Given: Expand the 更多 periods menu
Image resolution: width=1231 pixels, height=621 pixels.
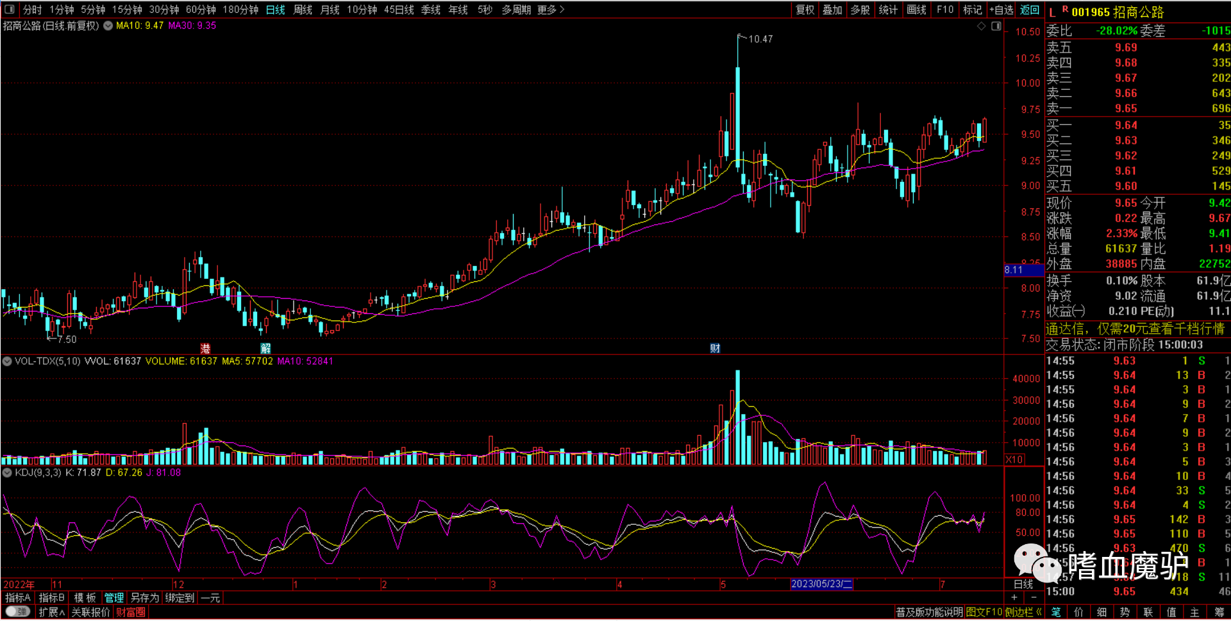Looking at the screenshot, I should [551, 10].
